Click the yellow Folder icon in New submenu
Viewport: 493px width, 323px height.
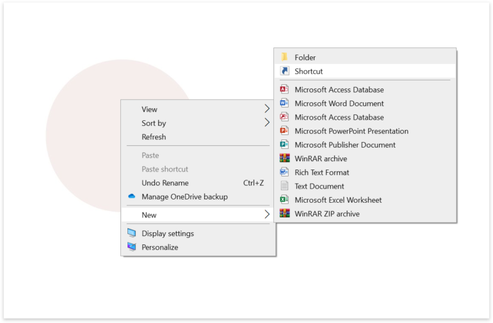tap(284, 58)
